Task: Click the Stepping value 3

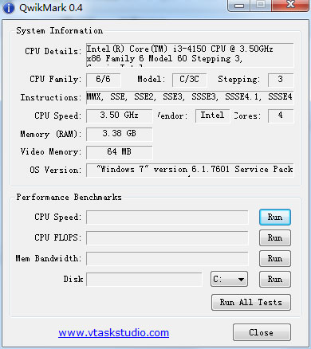Action: [x=281, y=80]
